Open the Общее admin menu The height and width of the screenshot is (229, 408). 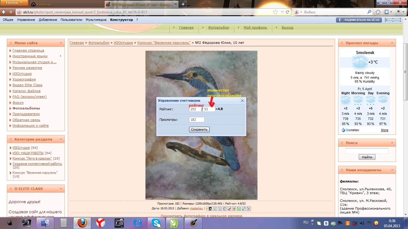point(8,20)
